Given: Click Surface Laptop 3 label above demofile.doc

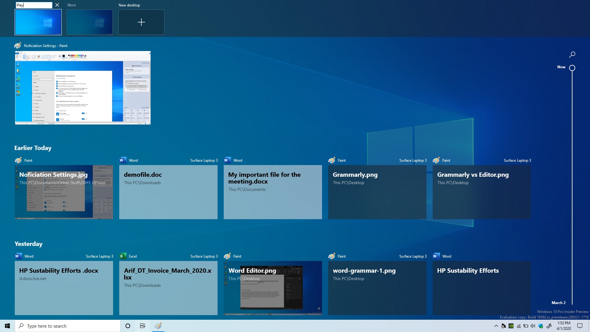Looking at the screenshot, I should (204, 160).
